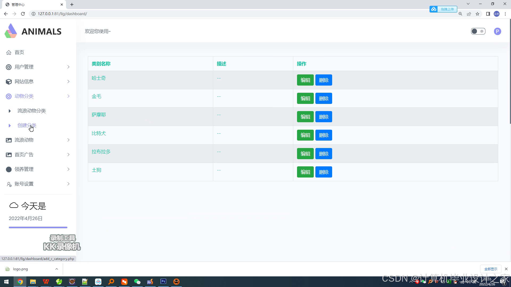This screenshot has width=511, height=287.
Task: Click 编辑 for the 拉布拉多 row
Action: [305, 154]
